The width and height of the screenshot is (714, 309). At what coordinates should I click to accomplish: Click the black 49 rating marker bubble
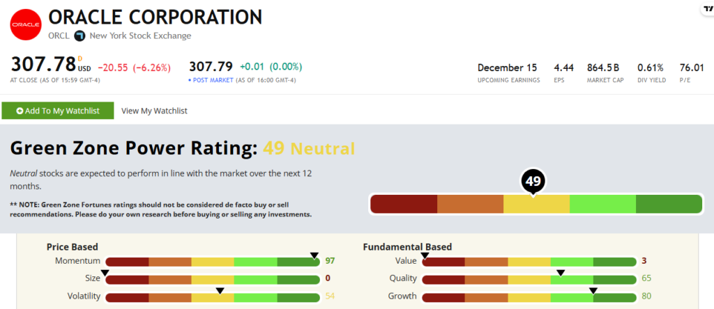(533, 182)
